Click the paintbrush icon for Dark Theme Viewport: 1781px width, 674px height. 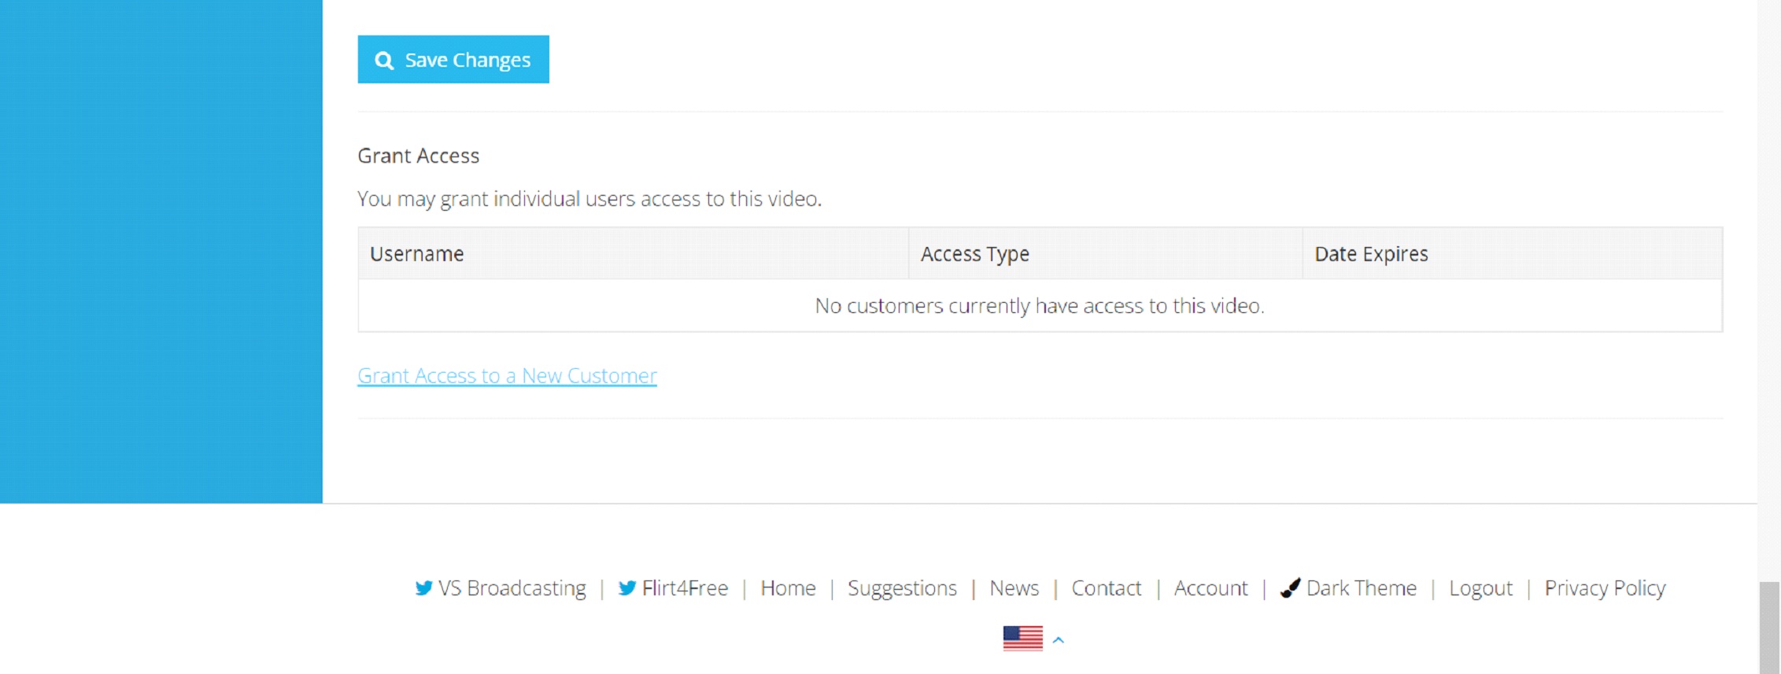point(1290,588)
